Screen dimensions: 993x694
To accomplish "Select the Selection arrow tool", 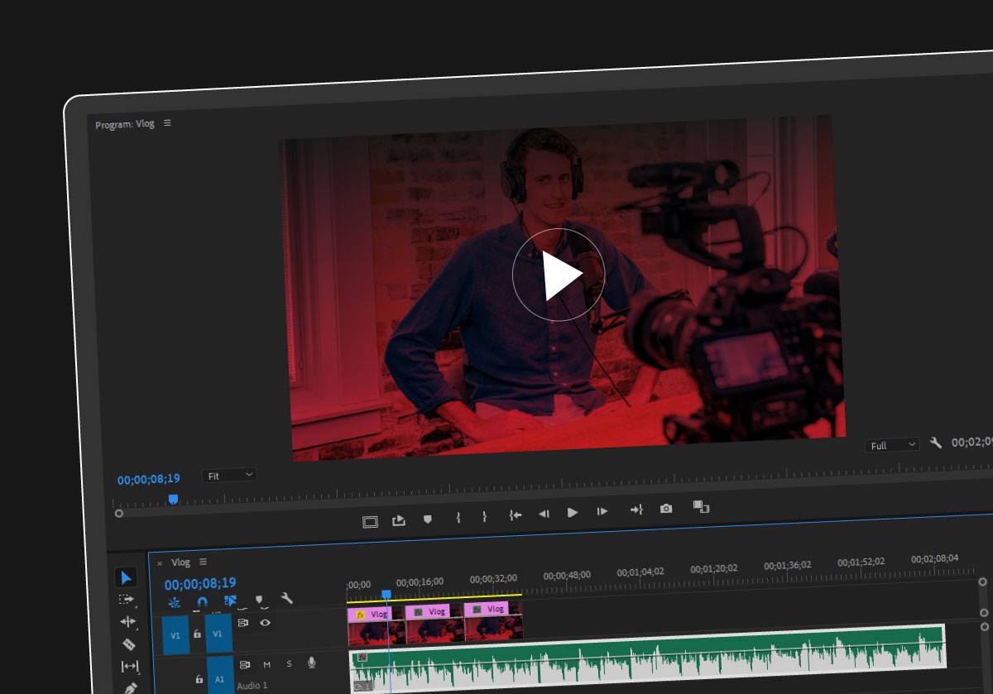I will [x=127, y=577].
